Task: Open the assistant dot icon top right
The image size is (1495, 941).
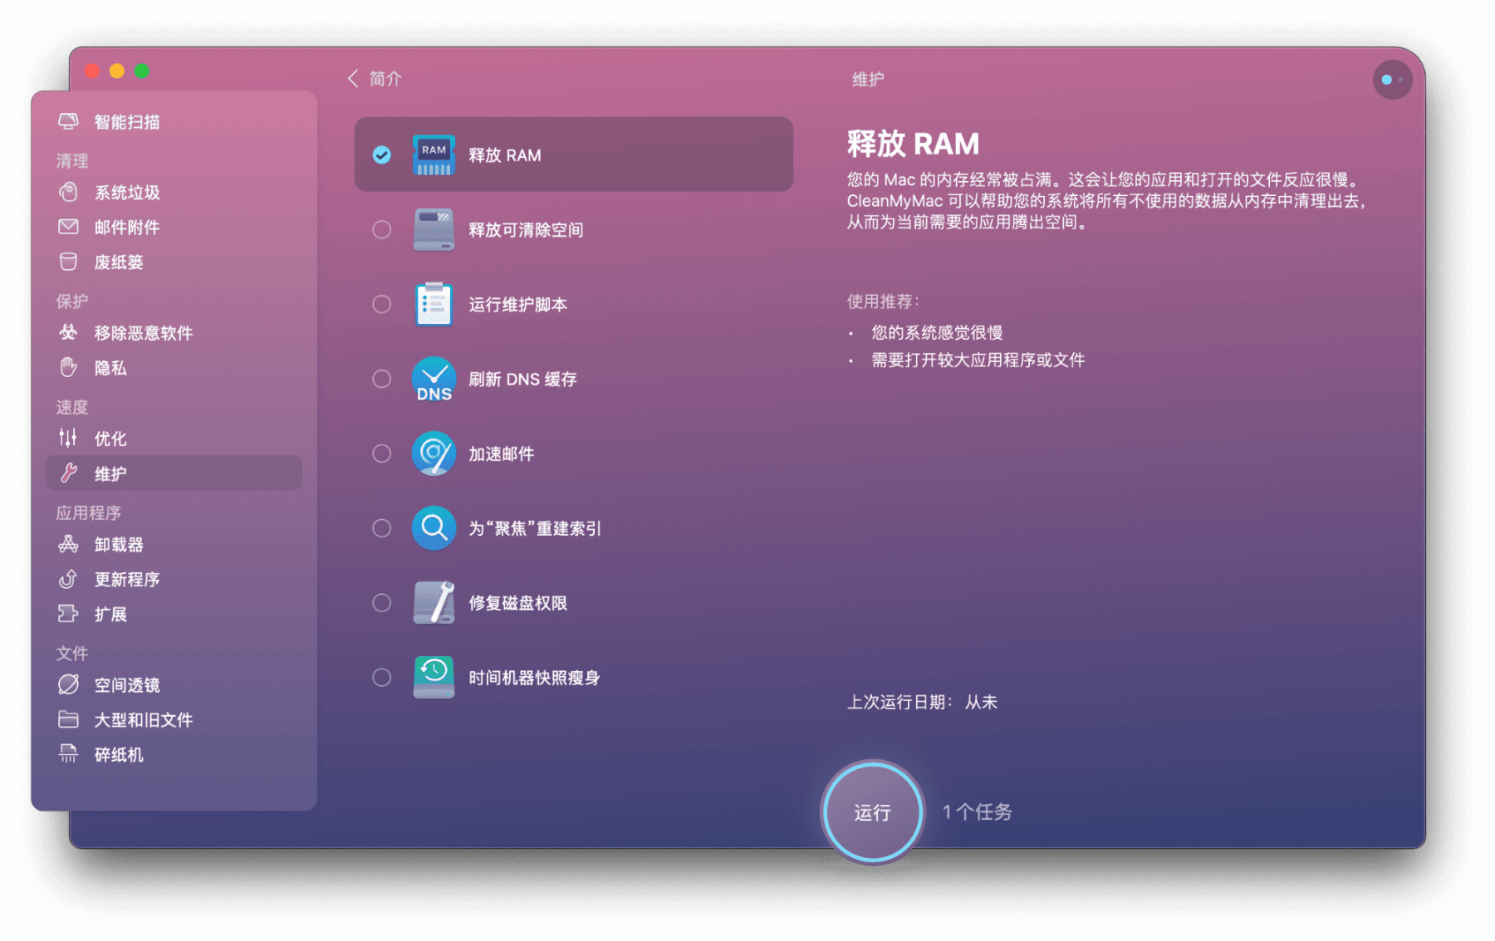Action: click(1392, 80)
